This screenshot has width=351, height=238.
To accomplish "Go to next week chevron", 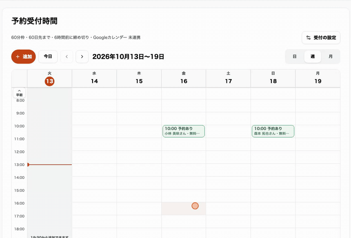I will tap(82, 57).
